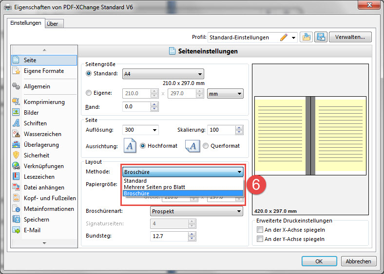This screenshot has height=274, width=384.
Task: Select the Eigene custom size radio button
Action: pyautogui.click(x=89, y=93)
